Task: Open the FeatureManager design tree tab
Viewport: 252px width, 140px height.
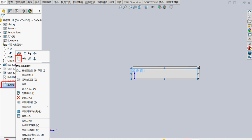Action: [x=4, y=11]
